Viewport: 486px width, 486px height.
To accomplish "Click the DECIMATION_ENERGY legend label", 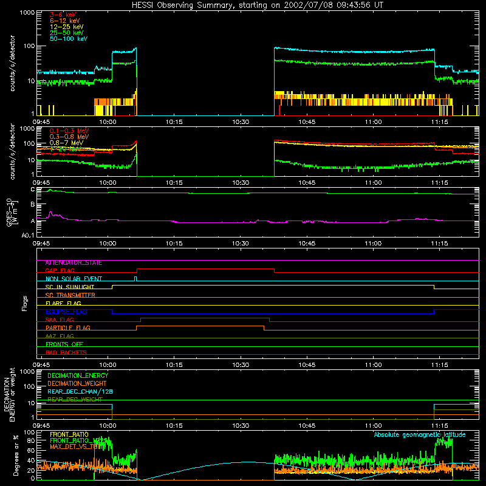I will pyautogui.click(x=78, y=375).
